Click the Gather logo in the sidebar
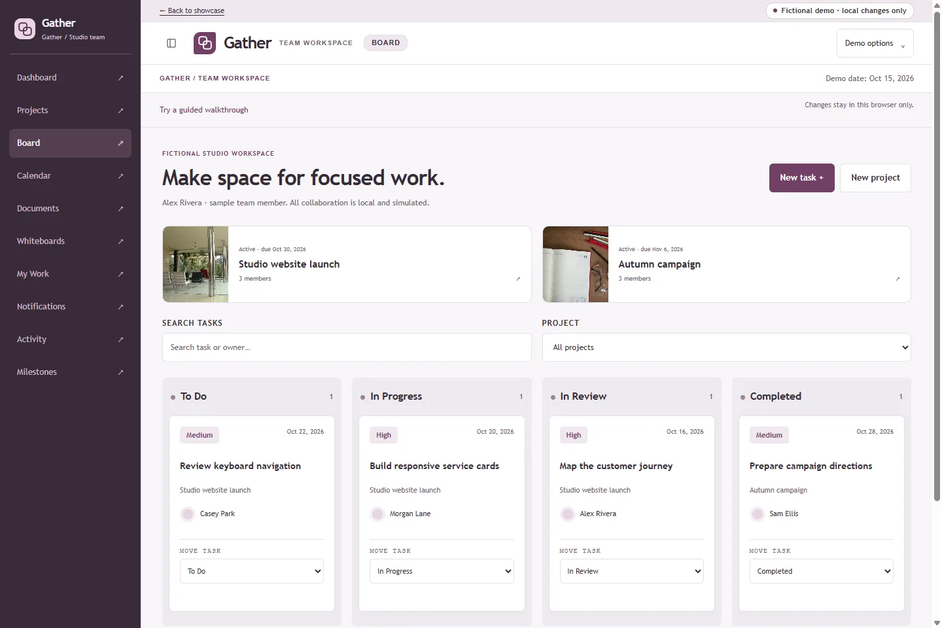The height and width of the screenshot is (628, 942). [x=25, y=29]
